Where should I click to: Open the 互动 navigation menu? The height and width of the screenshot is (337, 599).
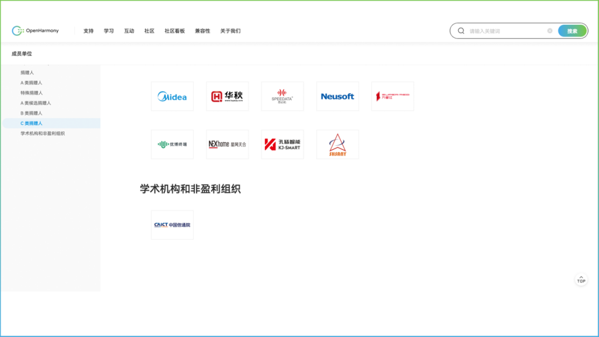click(x=129, y=31)
